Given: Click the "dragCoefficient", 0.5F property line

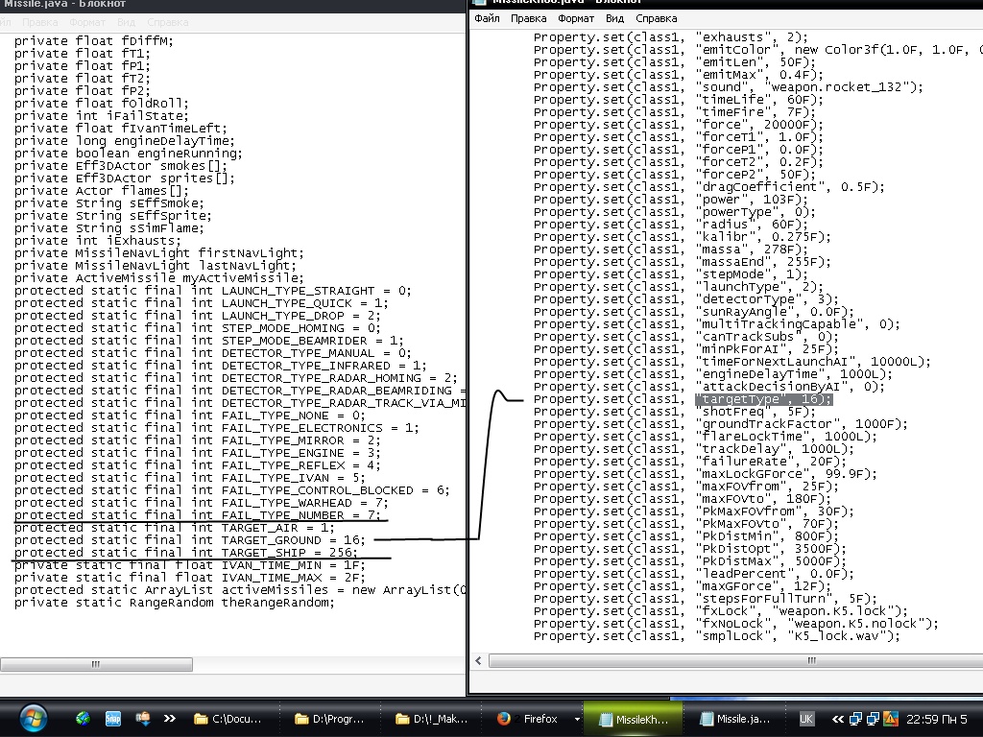Looking at the screenshot, I should (709, 187).
